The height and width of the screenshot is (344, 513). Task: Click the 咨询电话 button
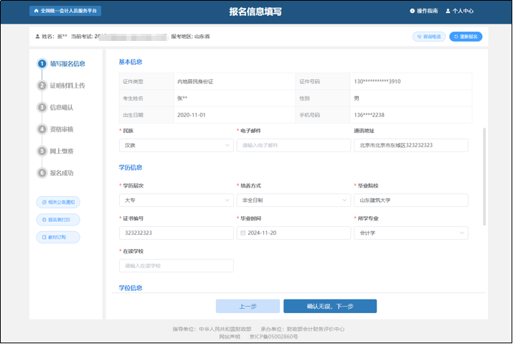tap(428, 37)
